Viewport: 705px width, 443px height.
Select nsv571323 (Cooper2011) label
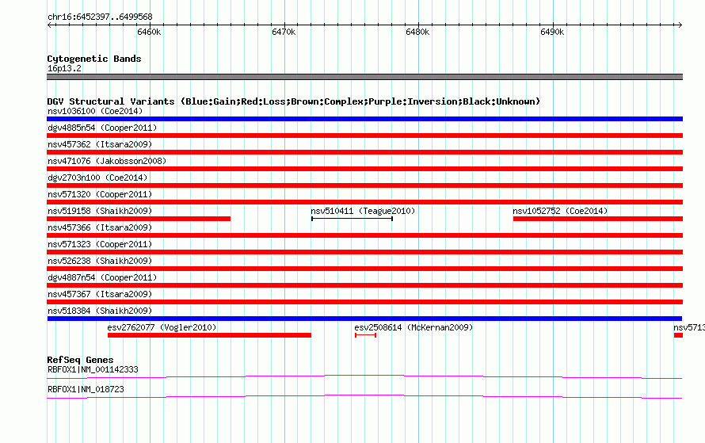coord(100,244)
